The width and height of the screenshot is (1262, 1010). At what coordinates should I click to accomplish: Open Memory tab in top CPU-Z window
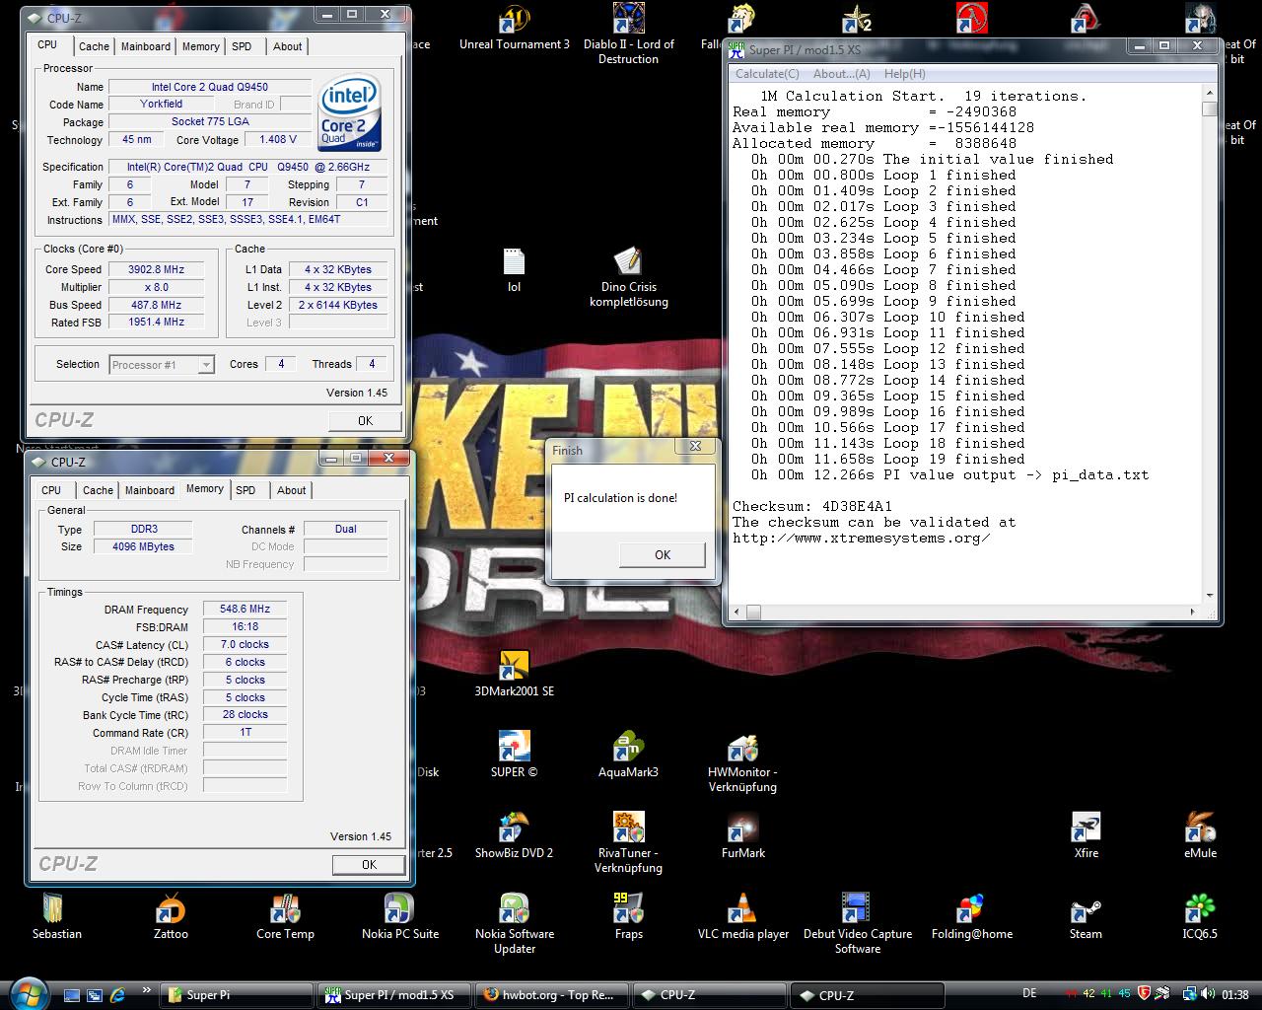tap(201, 46)
